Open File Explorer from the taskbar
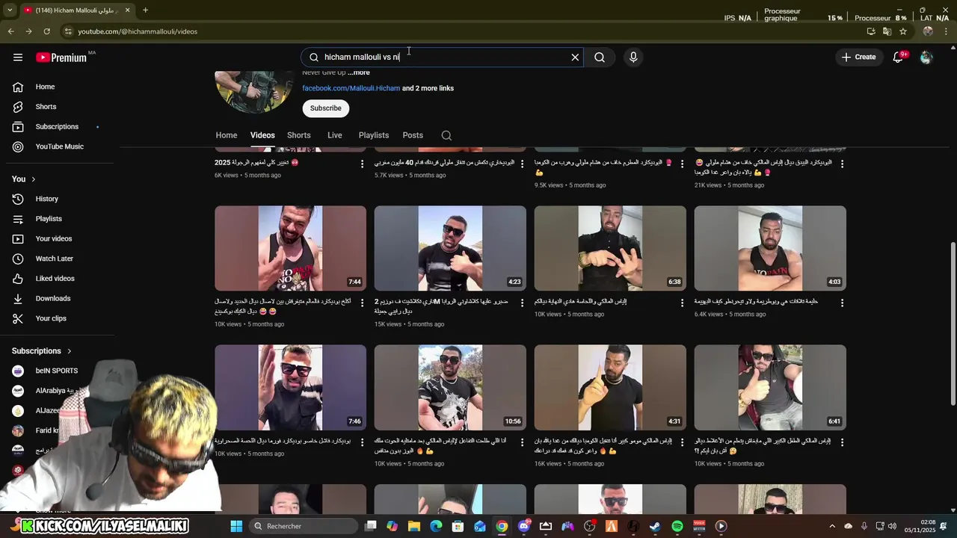 414,526
